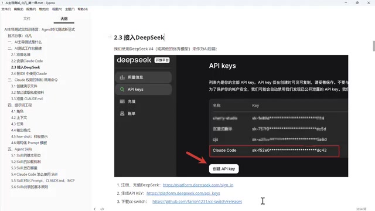Go to 5.5 Skill 对比 Prompt、CLAUDE.md、MCP
This screenshot has height=211, width=375.
coord(43,181)
